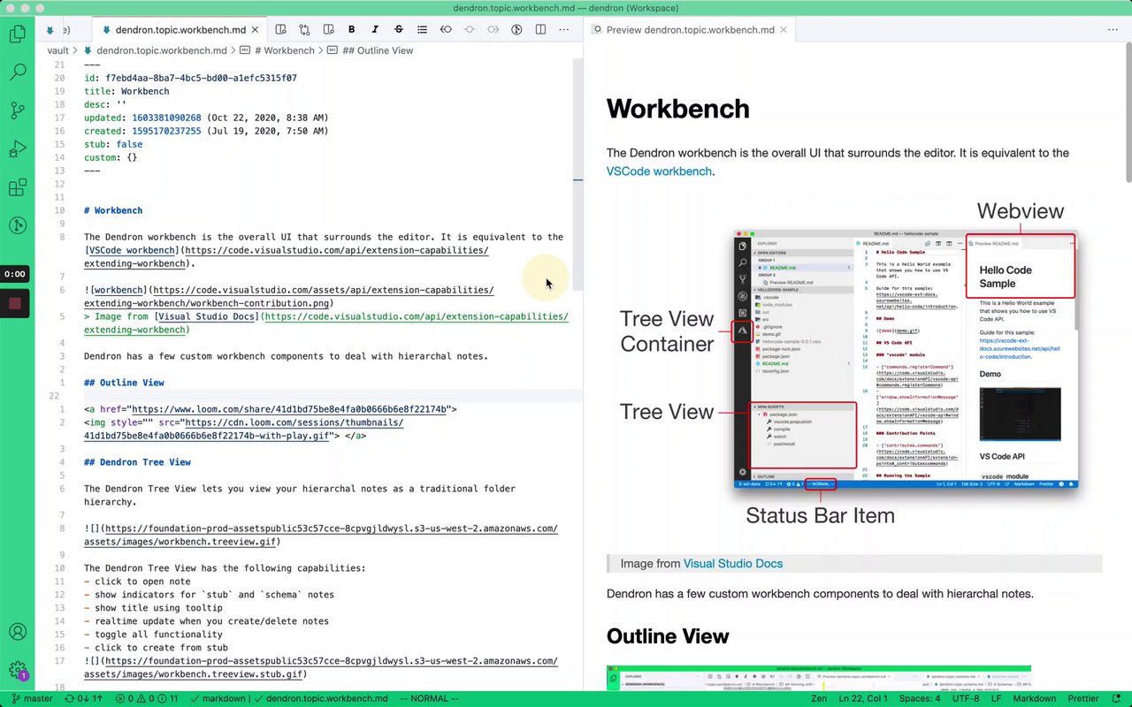Open the Manage gear icon with badge
The width and height of the screenshot is (1132, 707).
17,671
